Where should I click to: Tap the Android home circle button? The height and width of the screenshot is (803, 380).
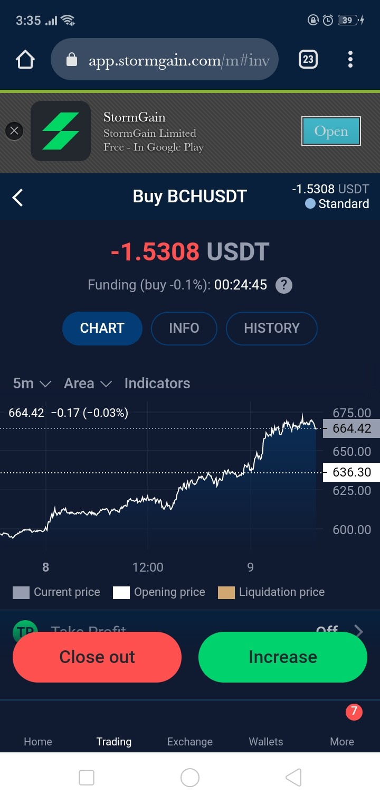tap(190, 778)
